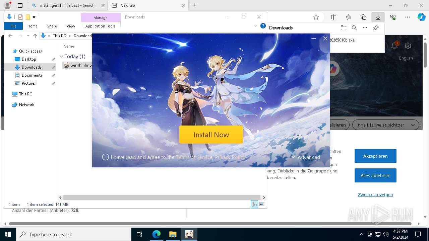The height and width of the screenshot is (241, 429).
Task: Open the Copilot sidebar icon
Action: [421, 17]
